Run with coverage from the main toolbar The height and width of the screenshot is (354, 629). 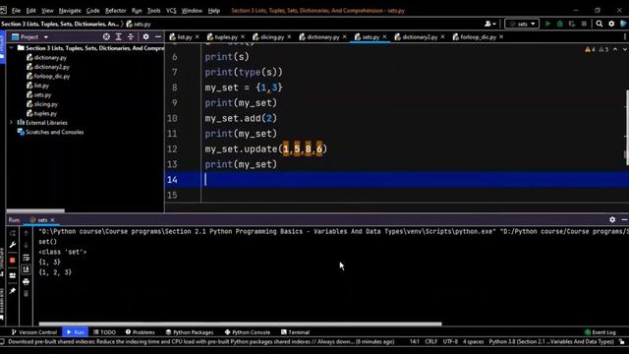click(x=572, y=24)
